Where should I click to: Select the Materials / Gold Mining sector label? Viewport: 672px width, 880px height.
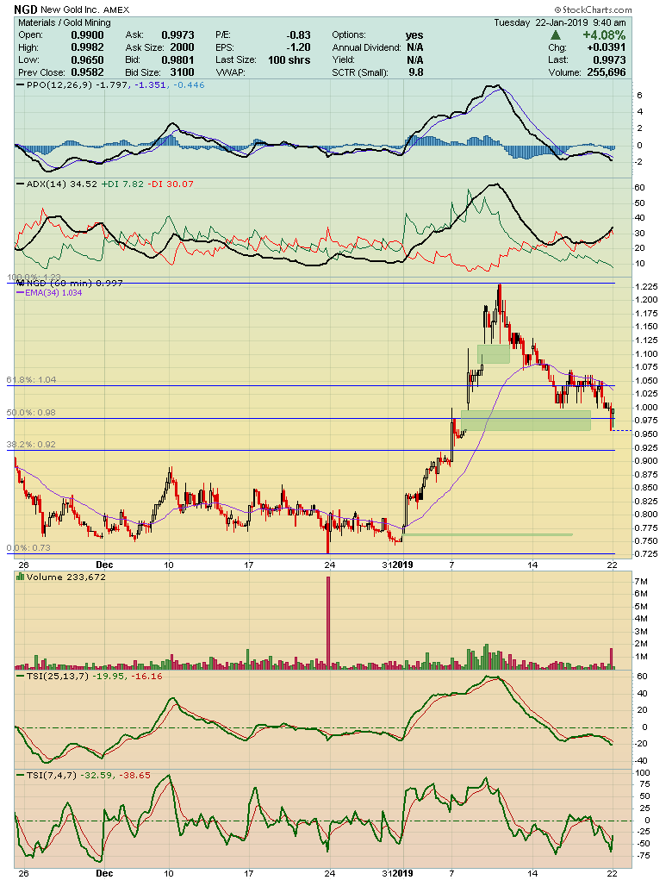coord(64,22)
